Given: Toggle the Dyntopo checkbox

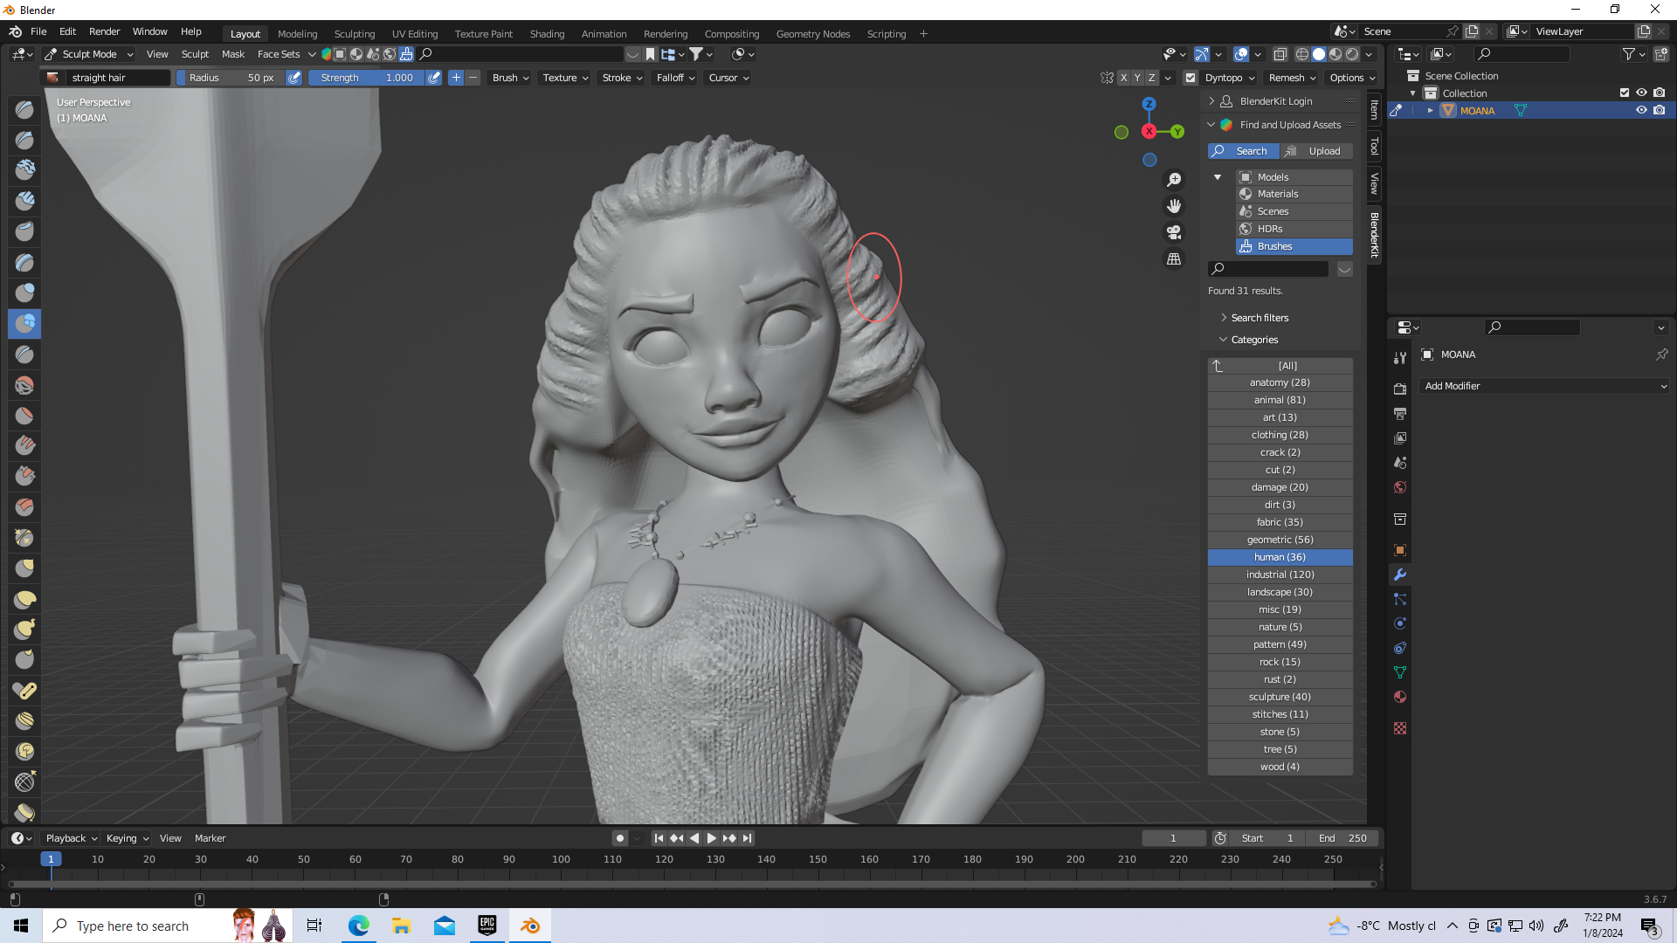Looking at the screenshot, I should click(1190, 78).
